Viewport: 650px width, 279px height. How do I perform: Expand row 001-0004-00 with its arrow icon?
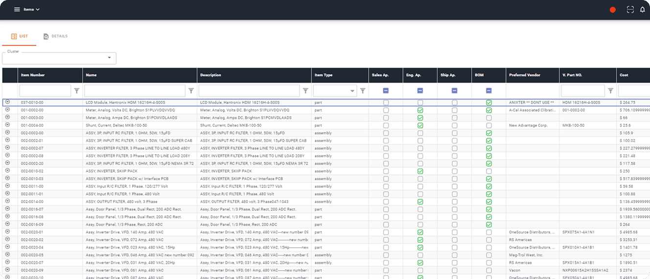7,125
